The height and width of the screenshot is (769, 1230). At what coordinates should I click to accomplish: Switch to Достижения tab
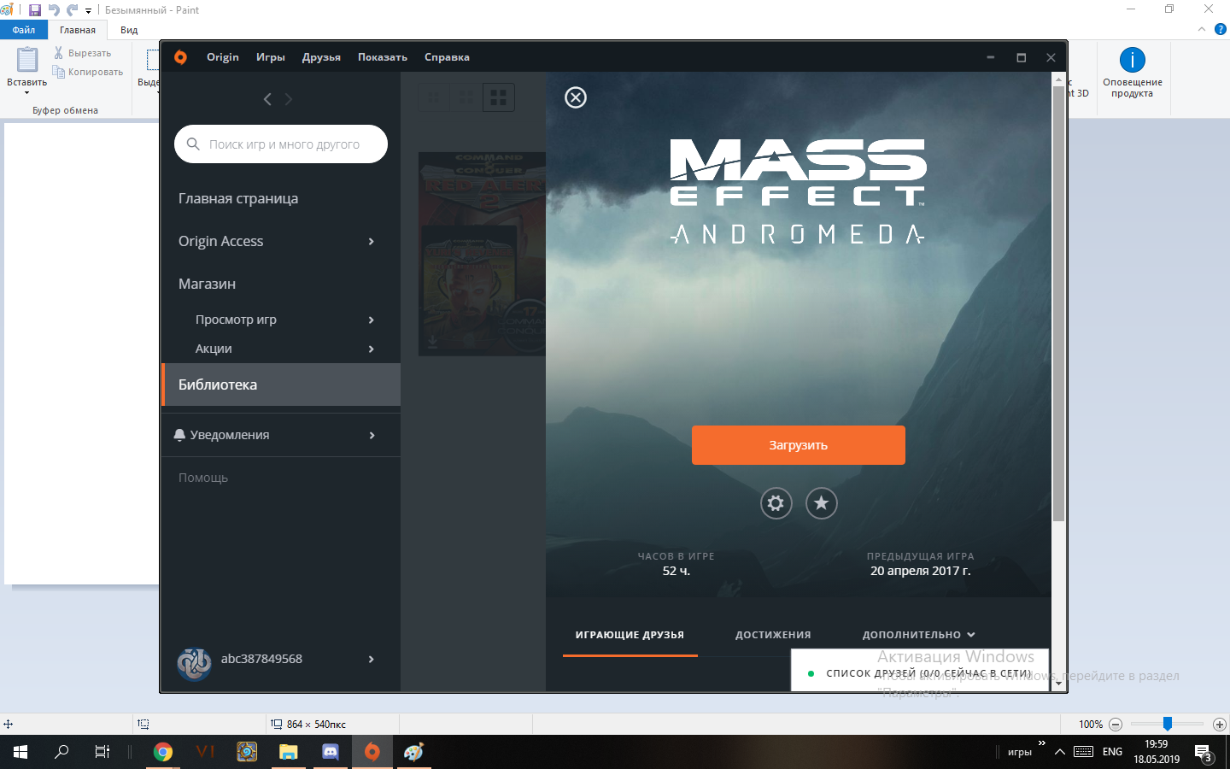(x=773, y=635)
